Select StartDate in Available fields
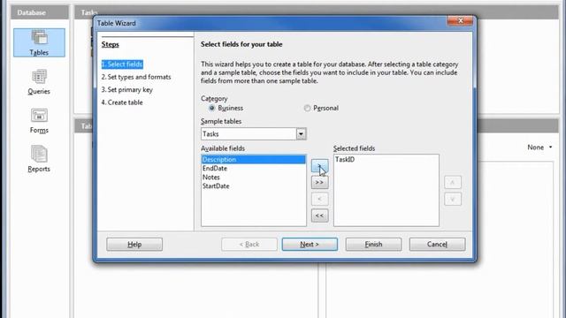Viewport: 566px width, 318px height. [254, 186]
